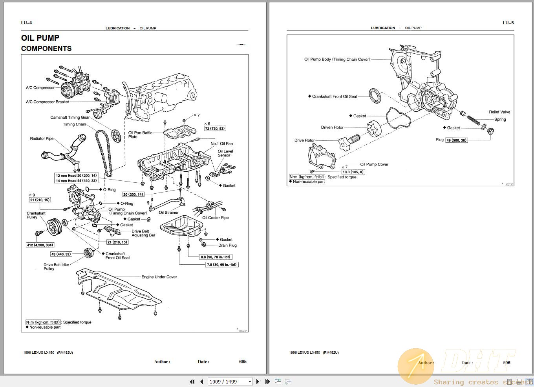The image size is (534, 387).
Task: Click the grayed next view icon
Action: [288, 382]
